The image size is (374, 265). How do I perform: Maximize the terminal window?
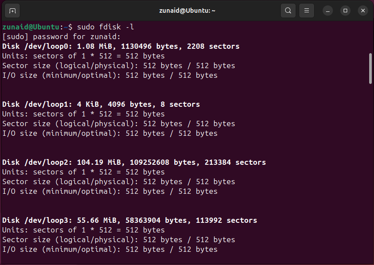tap(345, 11)
